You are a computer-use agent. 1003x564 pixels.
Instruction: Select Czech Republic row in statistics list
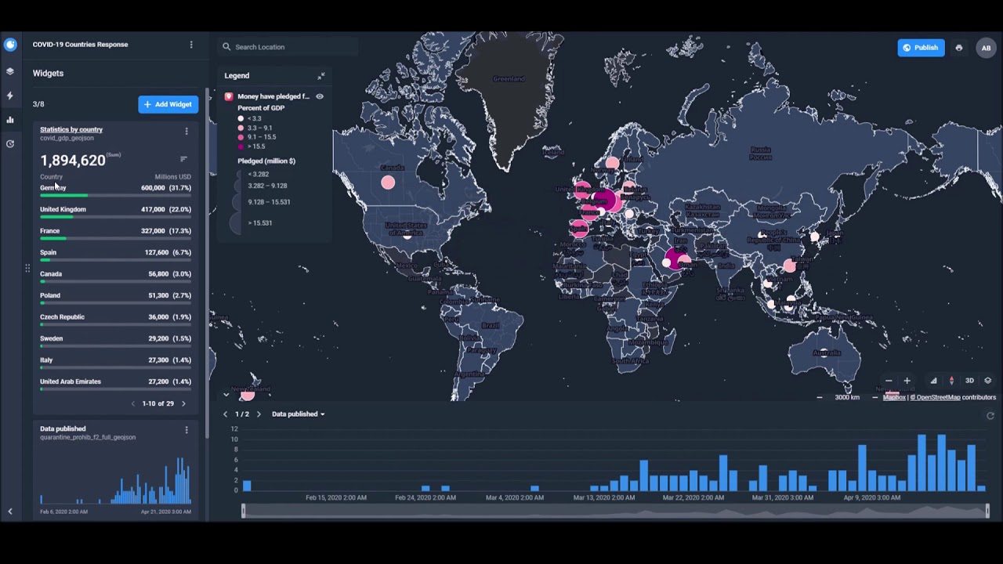click(x=115, y=319)
